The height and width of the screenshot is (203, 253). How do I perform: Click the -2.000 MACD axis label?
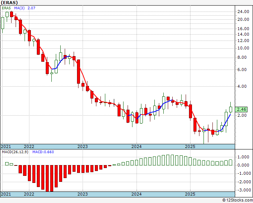tap(243, 182)
